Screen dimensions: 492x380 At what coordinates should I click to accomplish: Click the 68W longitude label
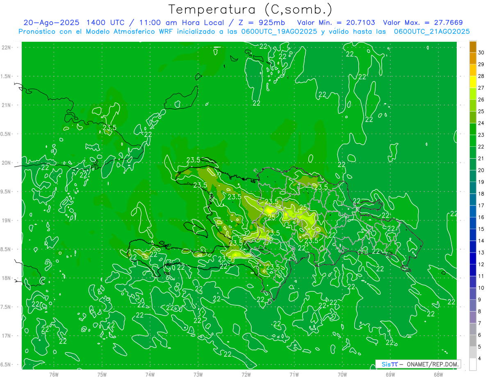click(438, 374)
